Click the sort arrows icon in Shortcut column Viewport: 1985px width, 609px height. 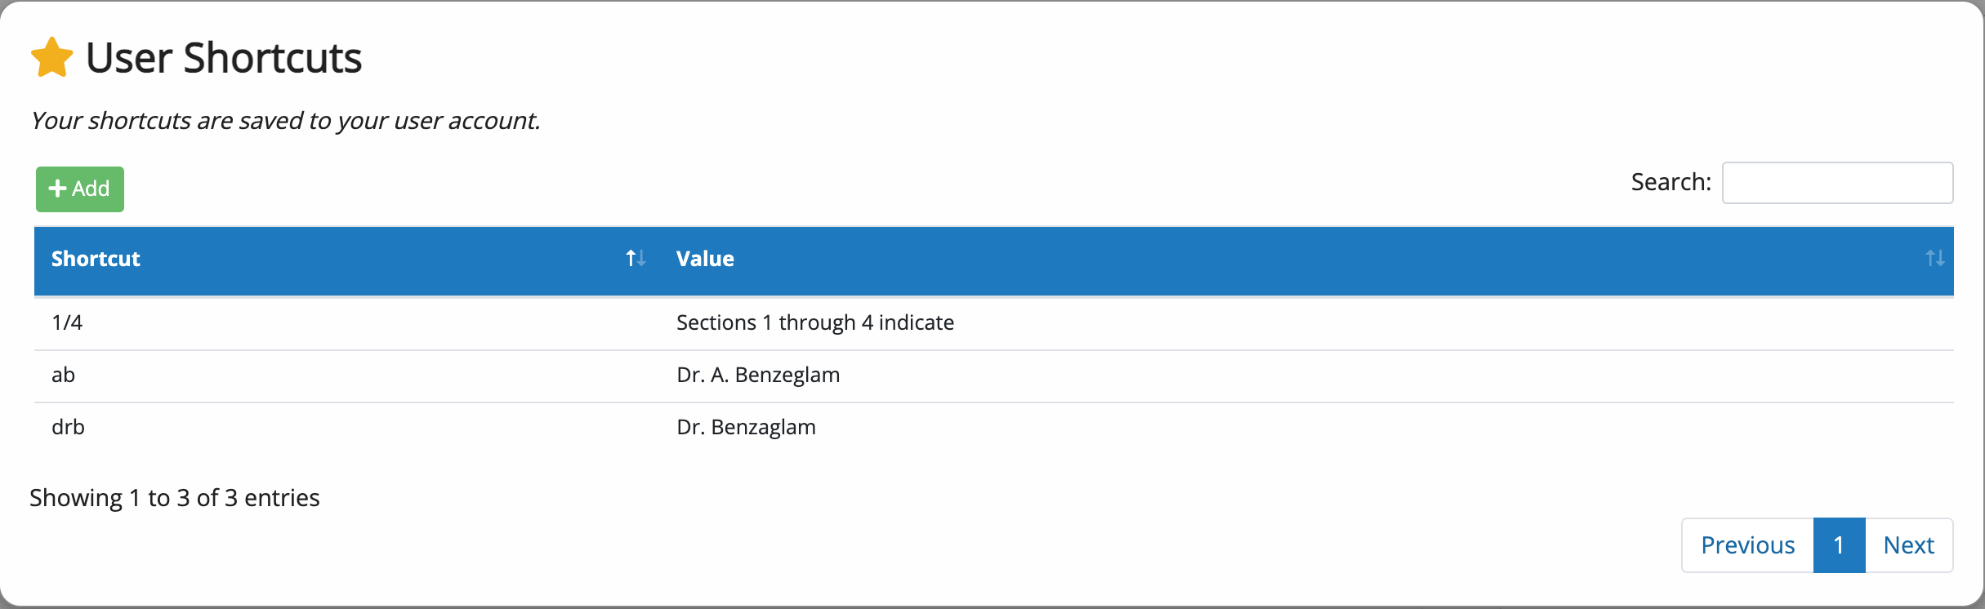coord(636,259)
